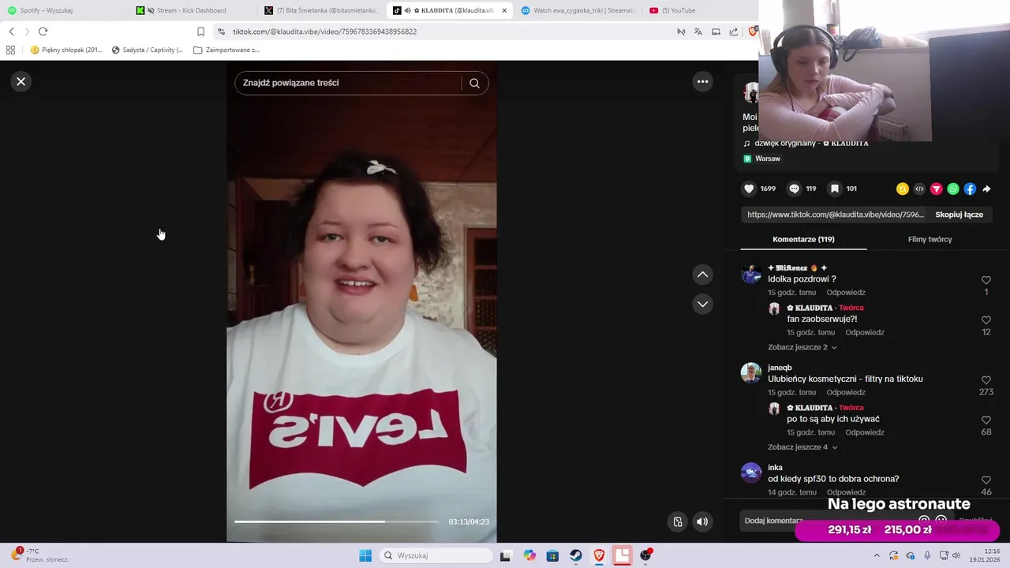Like reply 'po to są aby ich używać'
This screenshot has height=568, width=1010.
pos(986,420)
